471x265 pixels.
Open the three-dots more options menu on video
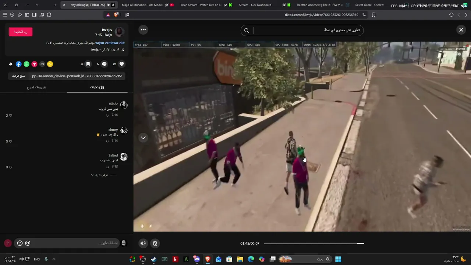tap(143, 30)
